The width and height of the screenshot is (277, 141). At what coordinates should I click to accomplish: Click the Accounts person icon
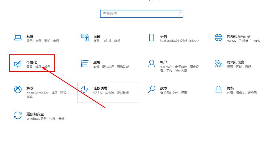[152, 63]
